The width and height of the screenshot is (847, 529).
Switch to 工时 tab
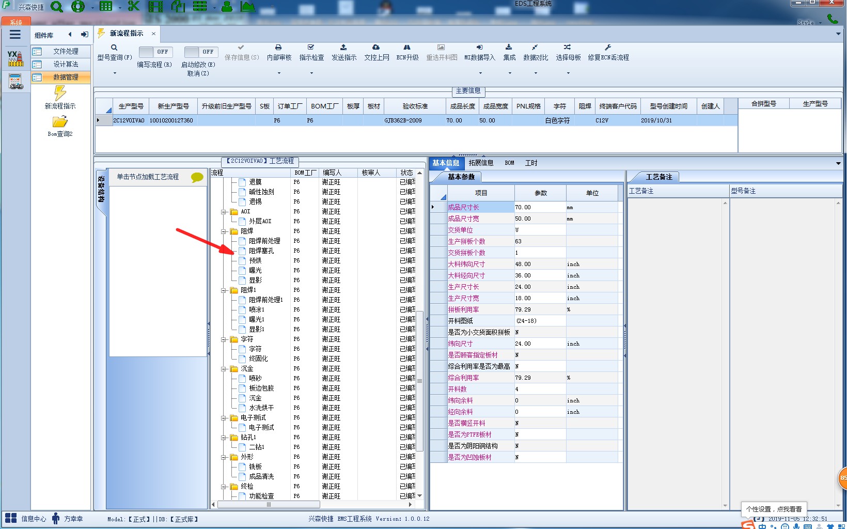[531, 163]
